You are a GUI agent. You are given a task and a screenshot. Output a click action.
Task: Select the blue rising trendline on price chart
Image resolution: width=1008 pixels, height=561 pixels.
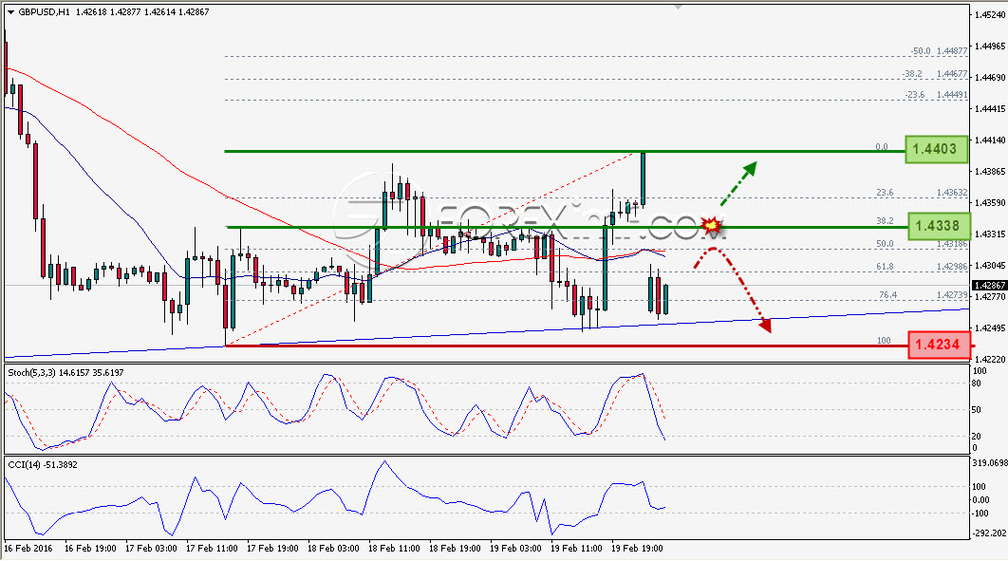click(x=487, y=333)
